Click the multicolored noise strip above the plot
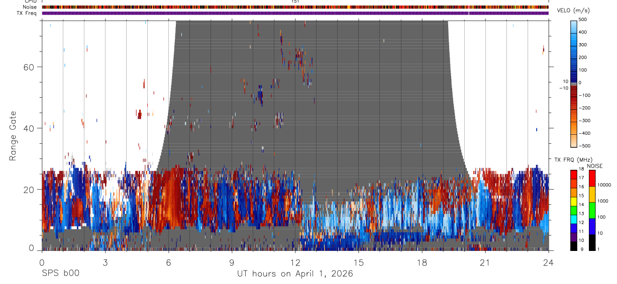The height and width of the screenshot is (284, 617). tap(295, 7)
